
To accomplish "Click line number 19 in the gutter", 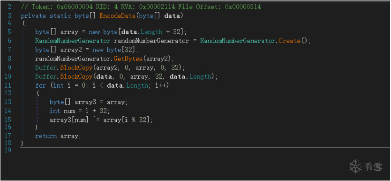I will [8, 151].
